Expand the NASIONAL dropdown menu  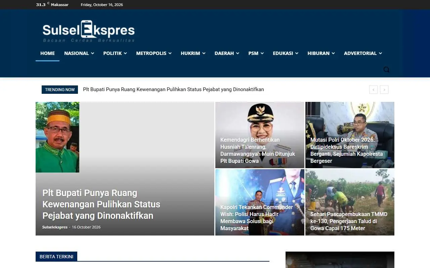[x=79, y=53]
